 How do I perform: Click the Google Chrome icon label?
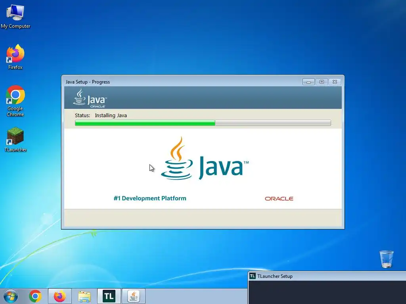[x=15, y=111]
